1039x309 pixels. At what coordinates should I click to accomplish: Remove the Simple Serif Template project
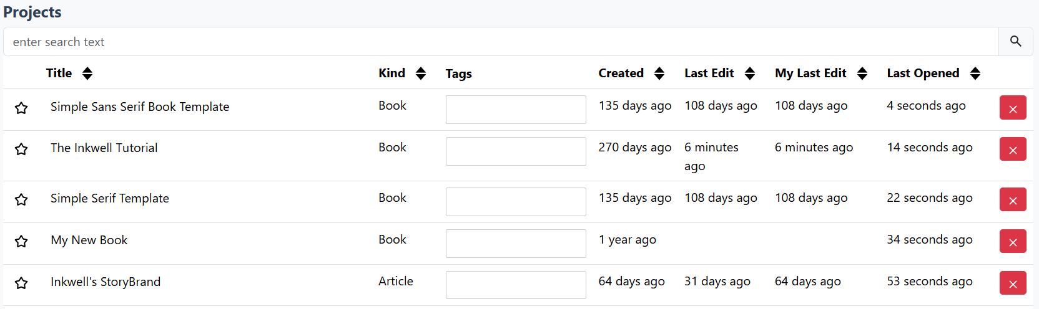[x=1012, y=200]
